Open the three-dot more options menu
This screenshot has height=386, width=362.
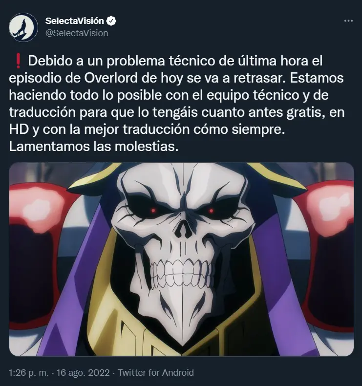348,21
